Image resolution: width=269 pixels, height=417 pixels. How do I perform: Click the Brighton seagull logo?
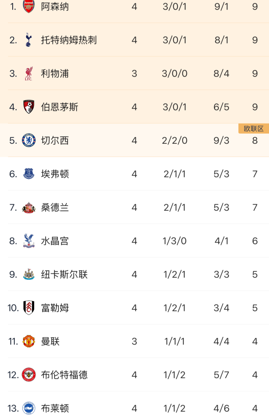[29, 408]
